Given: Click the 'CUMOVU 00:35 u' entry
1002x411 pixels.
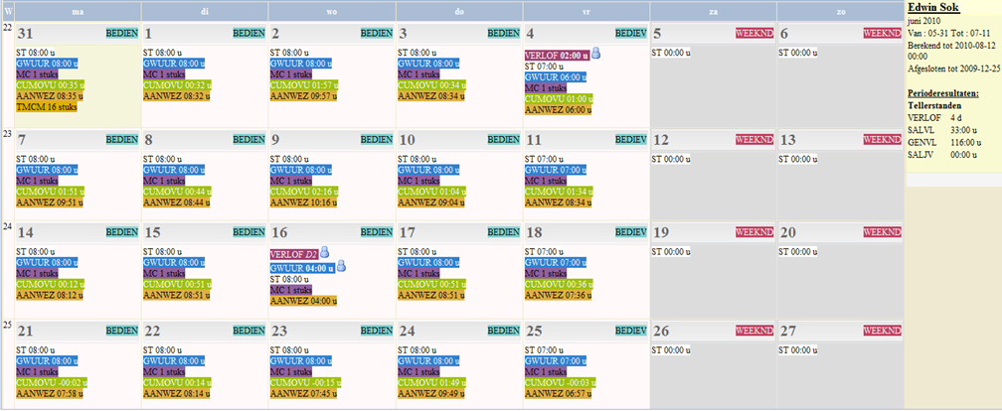Looking at the screenshot, I should point(50,85).
